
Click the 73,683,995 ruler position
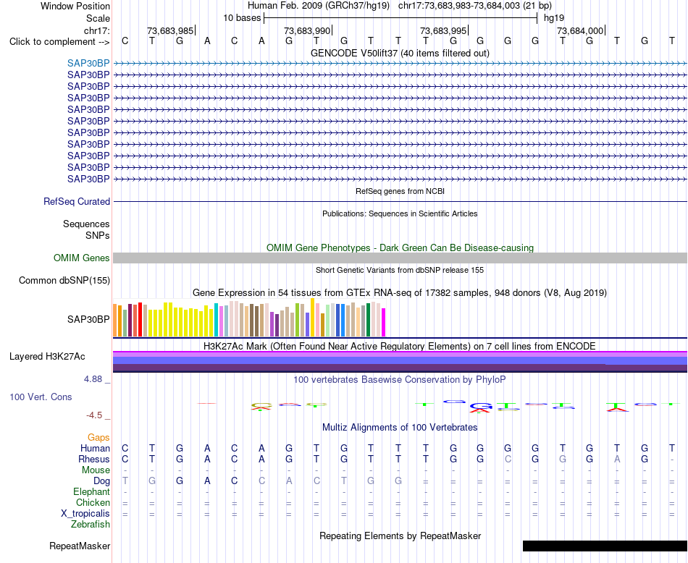[443, 30]
